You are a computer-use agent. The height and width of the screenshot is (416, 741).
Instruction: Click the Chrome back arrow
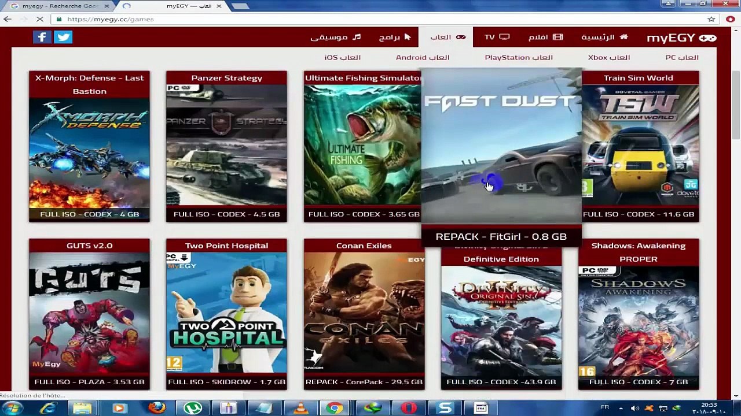(8, 19)
